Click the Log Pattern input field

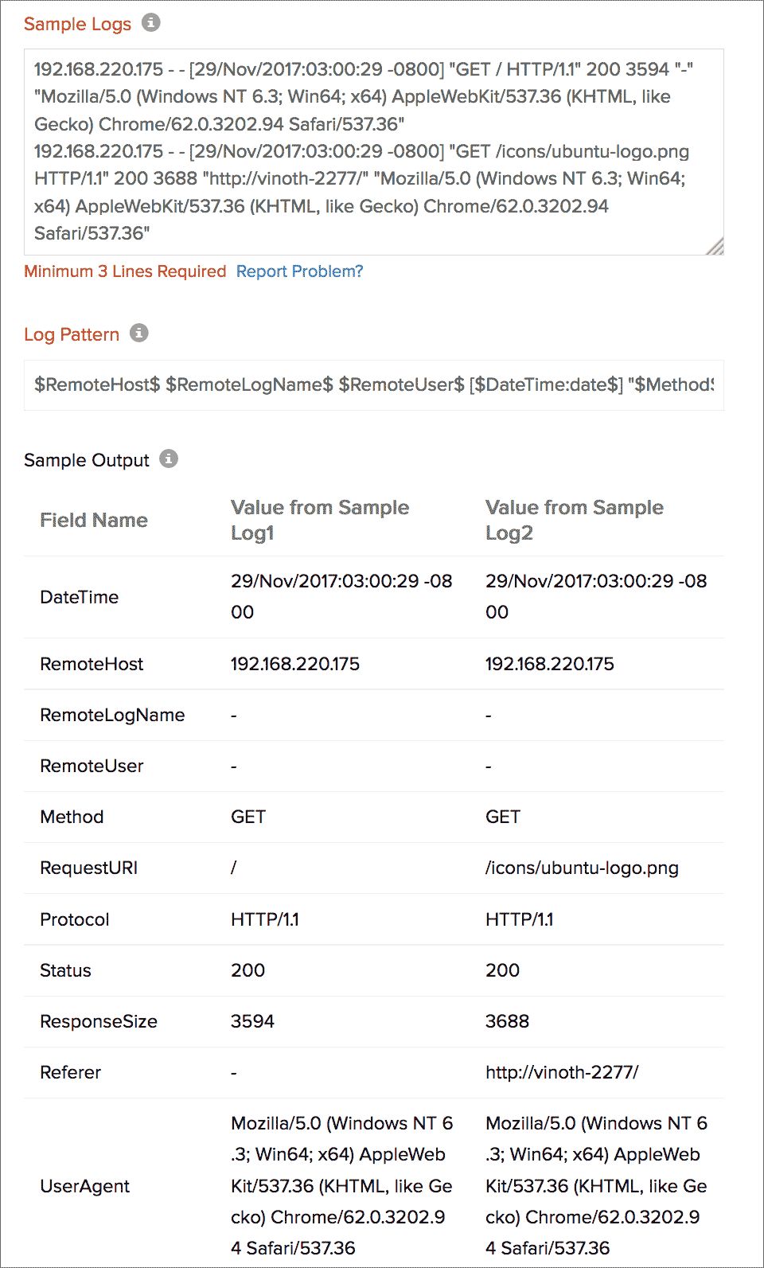pyautogui.click(x=372, y=385)
